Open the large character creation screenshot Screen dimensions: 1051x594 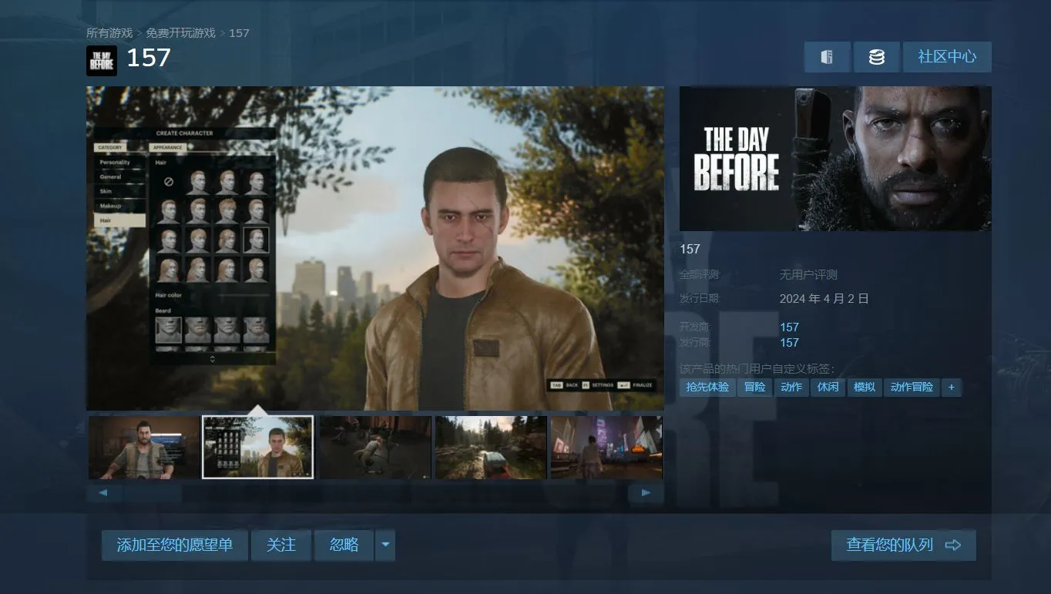pos(375,248)
